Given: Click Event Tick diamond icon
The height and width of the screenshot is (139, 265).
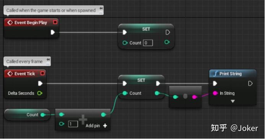Looking at the screenshot, I should pos(10,74).
